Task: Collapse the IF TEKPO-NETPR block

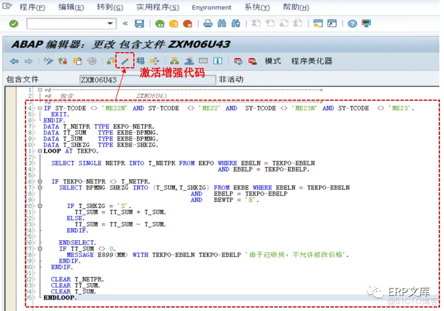Action: (x=39, y=181)
